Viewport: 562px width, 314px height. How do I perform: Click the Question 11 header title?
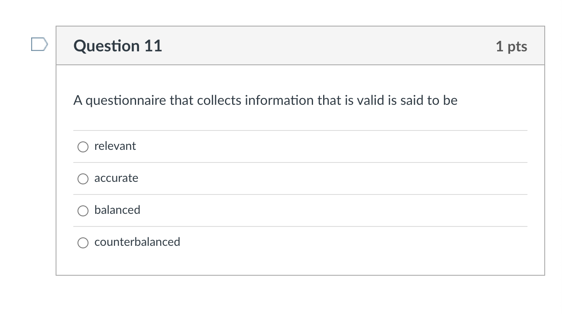pyautogui.click(x=118, y=46)
